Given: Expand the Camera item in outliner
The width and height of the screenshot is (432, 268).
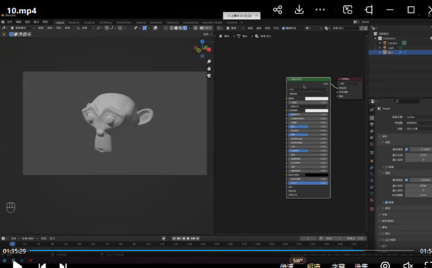Looking at the screenshot, I should (x=380, y=43).
